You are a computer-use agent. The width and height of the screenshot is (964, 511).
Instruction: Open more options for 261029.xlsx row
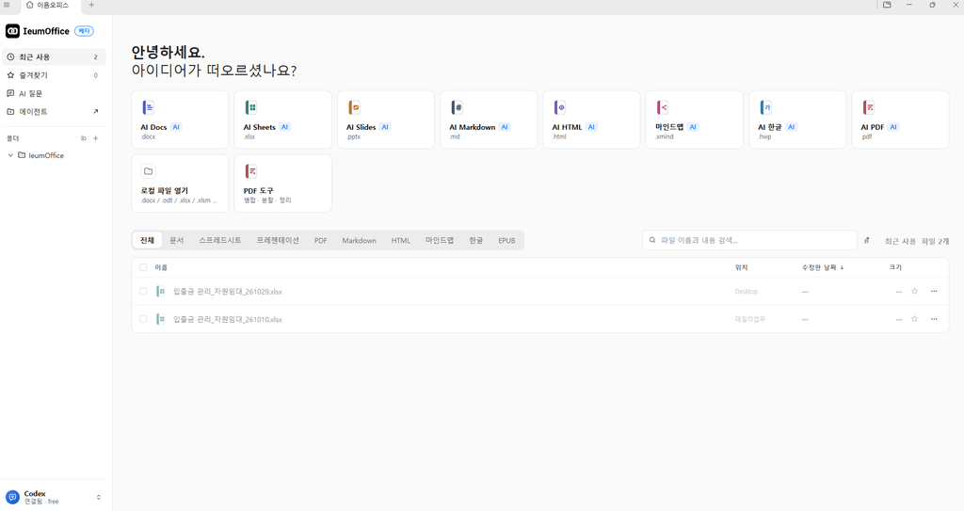[934, 292]
